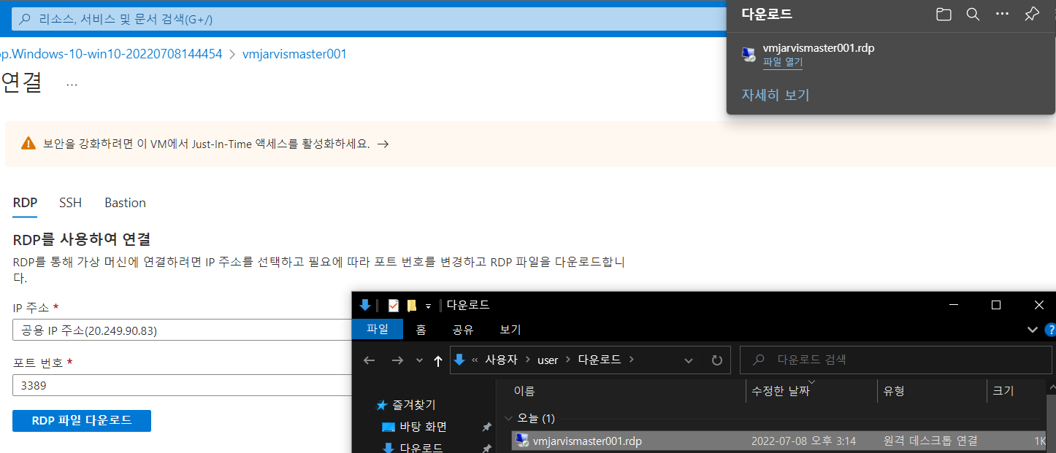Viewport: 1056px width, 453px height.
Task: Expand chevron after 다운로드 in address bar
Action: (632, 360)
